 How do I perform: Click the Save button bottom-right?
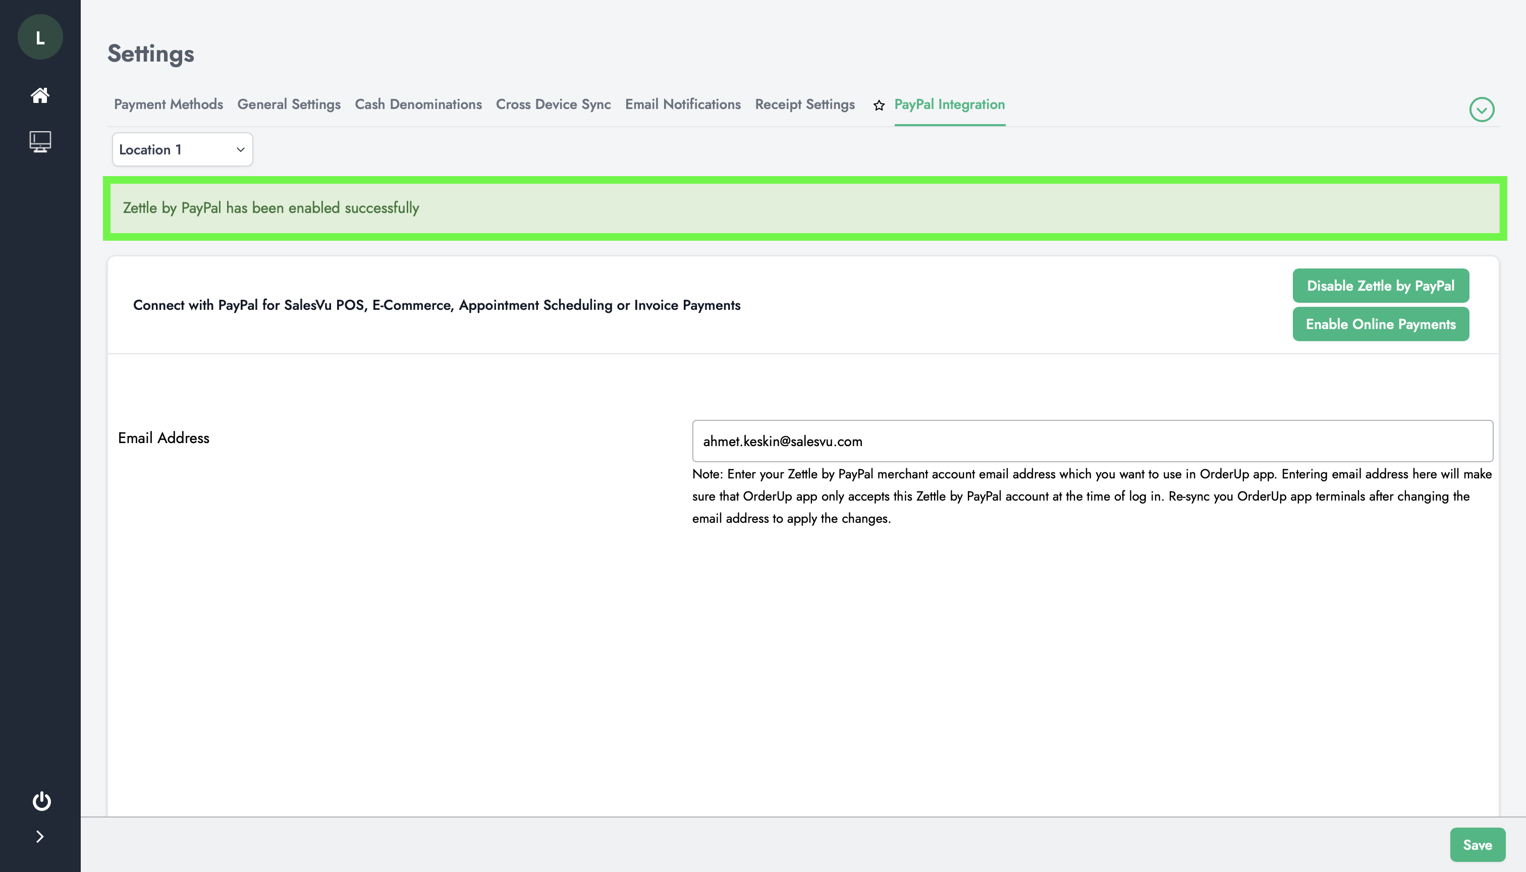(x=1477, y=845)
